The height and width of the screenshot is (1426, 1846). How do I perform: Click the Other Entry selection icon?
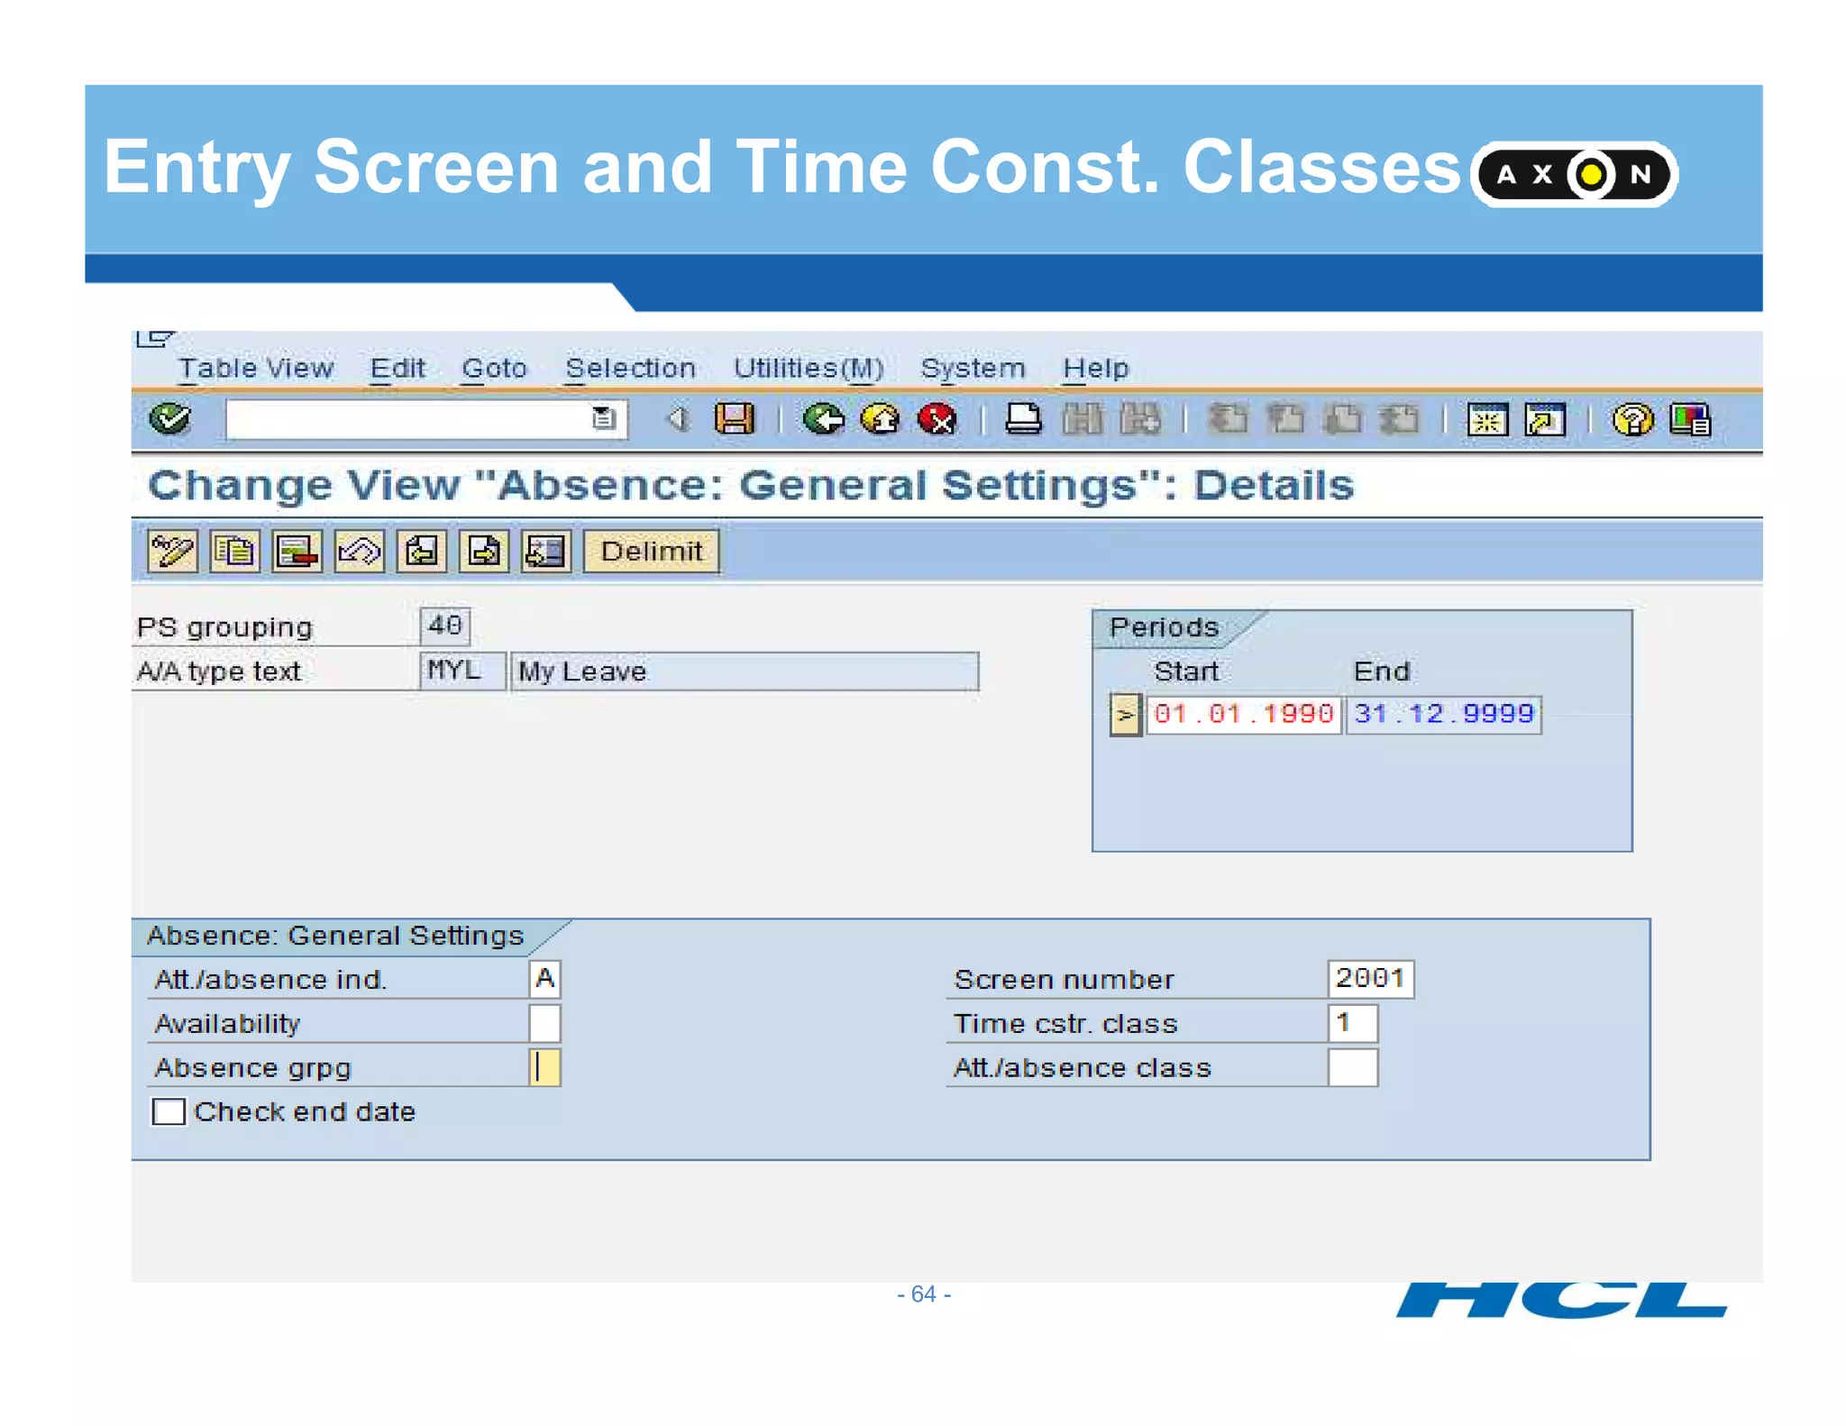coord(546,551)
